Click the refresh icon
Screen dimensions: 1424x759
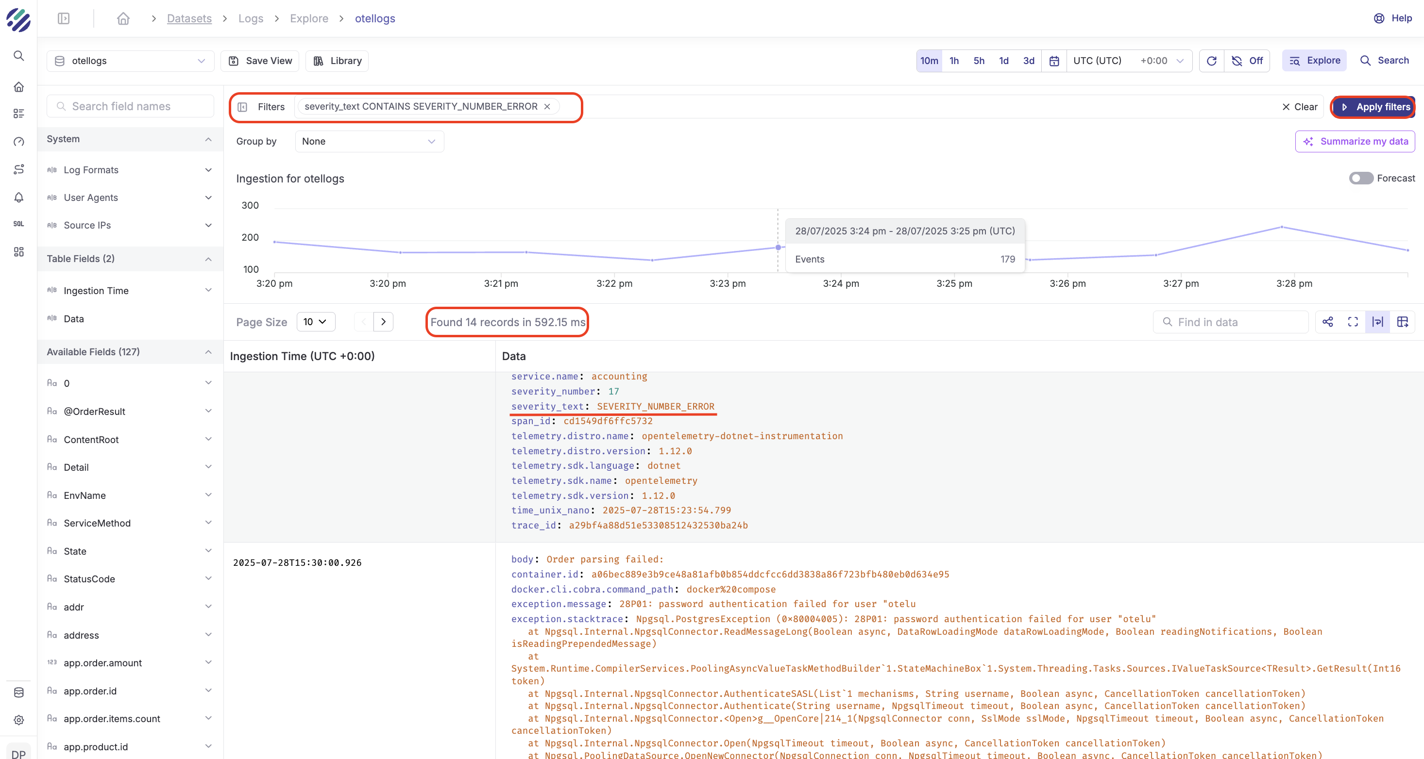[x=1211, y=61]
